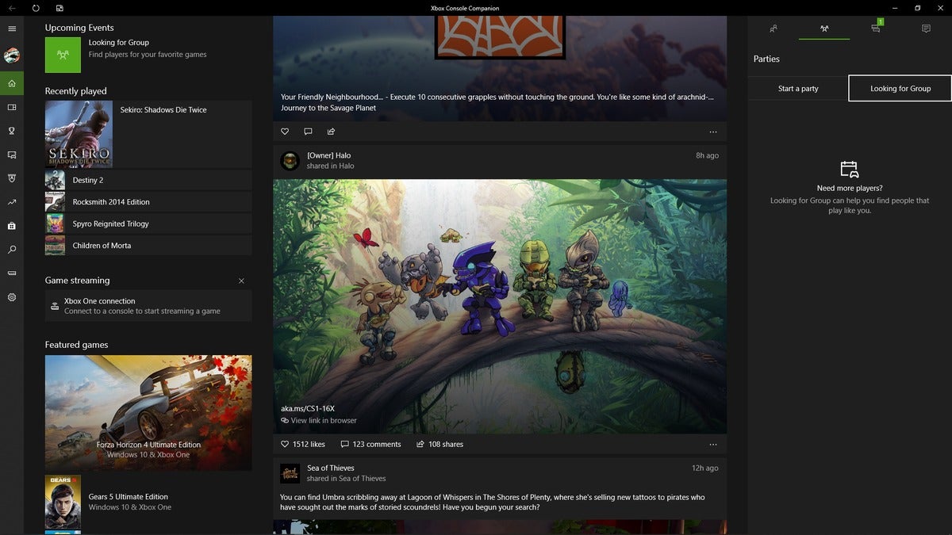Viewport: 952px width, 535px height.
Task: Open Clubs shield icon in sidebar
Action: [x=12, y=178]
